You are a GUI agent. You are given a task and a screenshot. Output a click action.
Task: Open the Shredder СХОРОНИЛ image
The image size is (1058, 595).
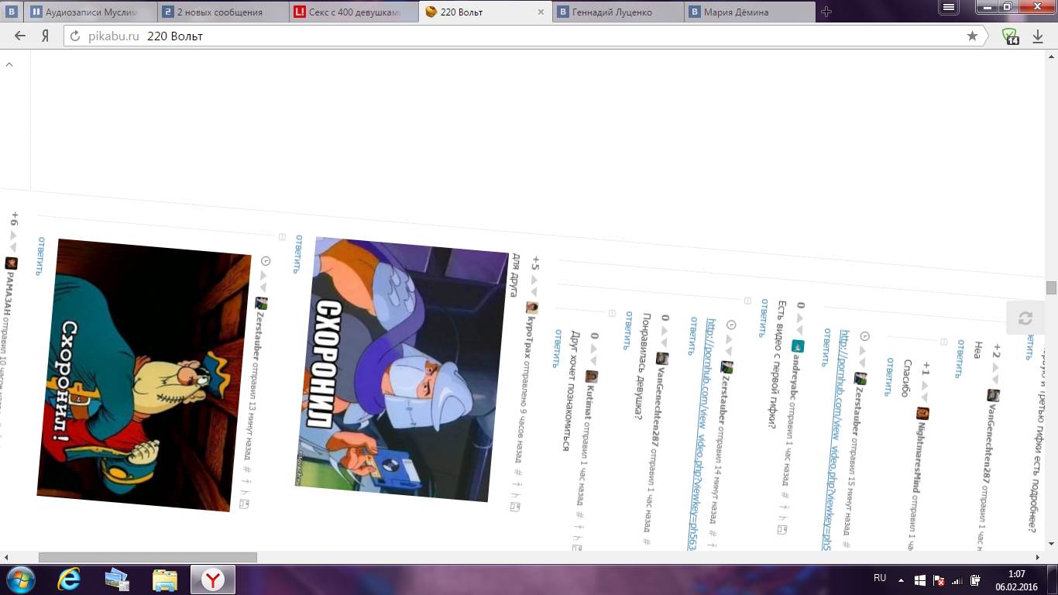[x=402, y=370]
